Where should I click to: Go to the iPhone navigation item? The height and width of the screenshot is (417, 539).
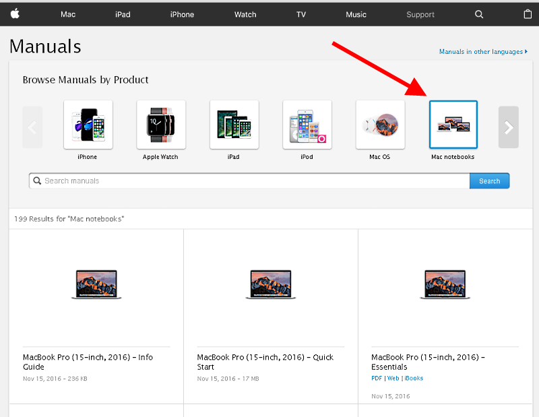coord(182,14)
